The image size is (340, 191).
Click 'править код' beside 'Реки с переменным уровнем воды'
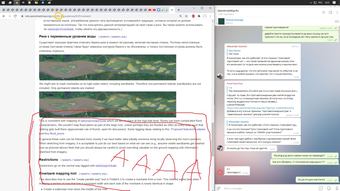pos(118,37)
